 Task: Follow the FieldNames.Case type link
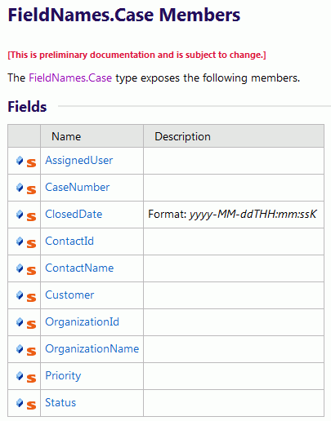tap(70, 78)
